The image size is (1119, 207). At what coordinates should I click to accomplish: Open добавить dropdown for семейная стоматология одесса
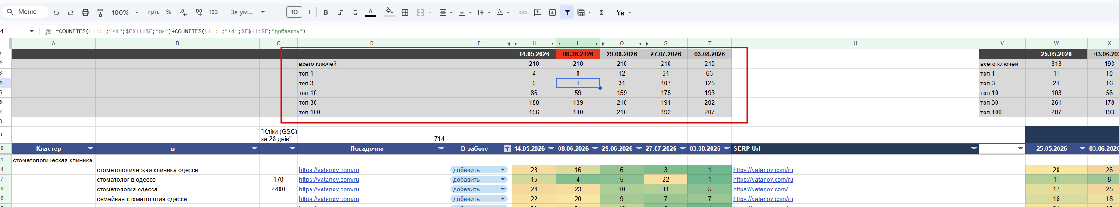tap(503, 199)
